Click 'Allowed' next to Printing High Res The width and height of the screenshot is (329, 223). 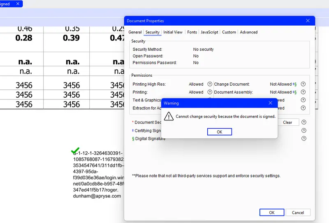[x=196, y=84]
